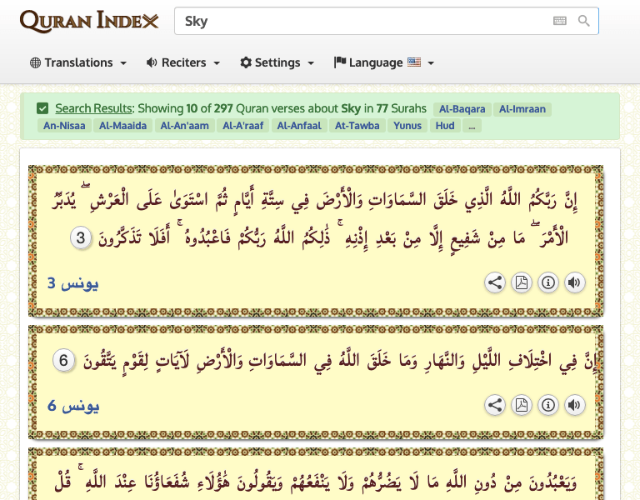Select the Al-Anfaal surah tag

(x=299, y=126)
